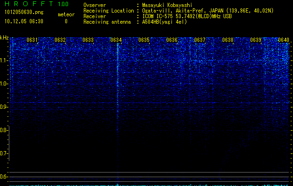This screenshot has width=293, height=186.
Task: Click the 0637 time marker
Action: 200,40
